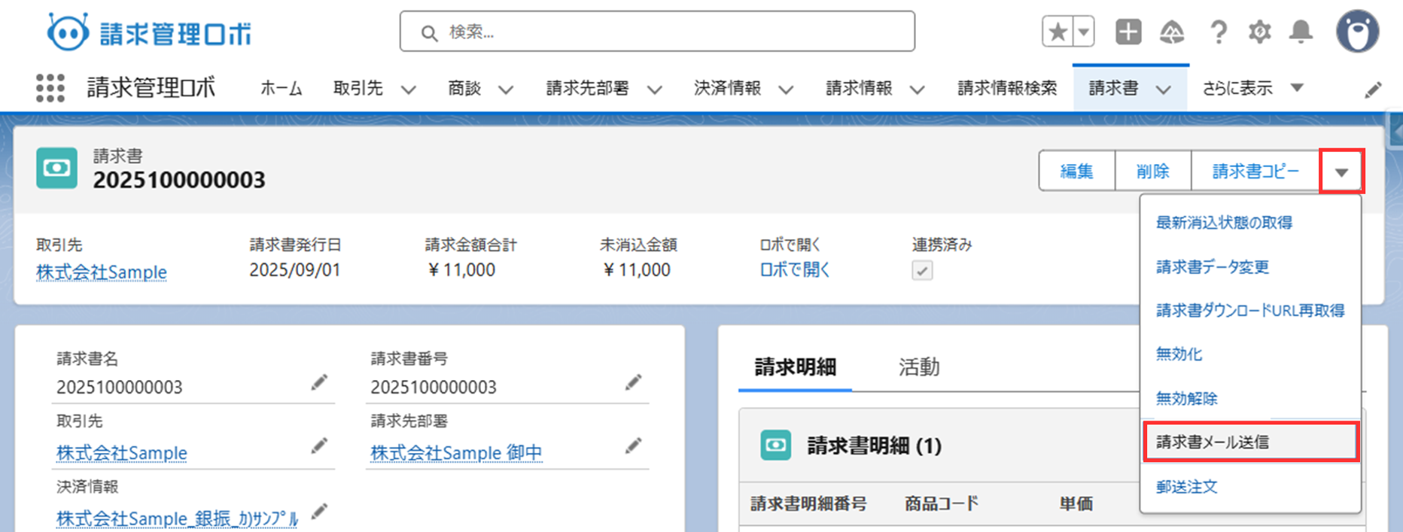Switch to the 活動 tab
Image resolution: width=1403 pixels, height=532 pixels.
point(918,367)
